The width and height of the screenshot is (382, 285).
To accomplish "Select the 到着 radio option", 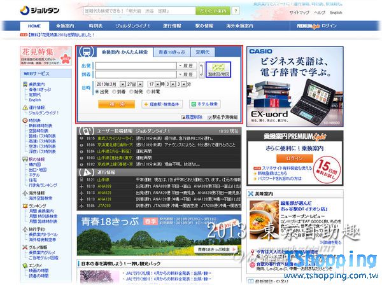I will (115, 92).
